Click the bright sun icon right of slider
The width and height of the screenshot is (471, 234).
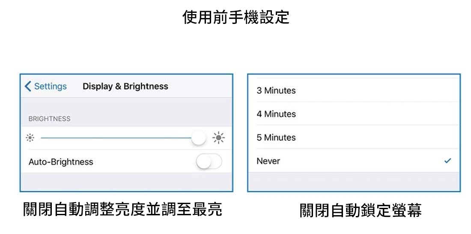219,138
